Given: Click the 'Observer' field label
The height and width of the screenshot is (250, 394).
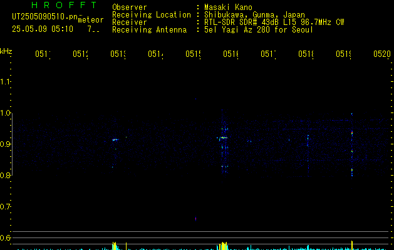Looking at the screenshot, I should pos(130,7).
